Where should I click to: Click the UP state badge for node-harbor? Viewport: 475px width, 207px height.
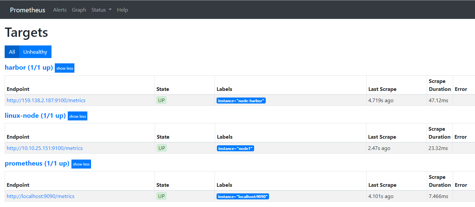pyautogui.click(x=161, y=100)
